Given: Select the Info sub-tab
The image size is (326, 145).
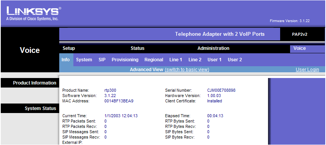Looking at the screenshot, I should tap(65, 60).
